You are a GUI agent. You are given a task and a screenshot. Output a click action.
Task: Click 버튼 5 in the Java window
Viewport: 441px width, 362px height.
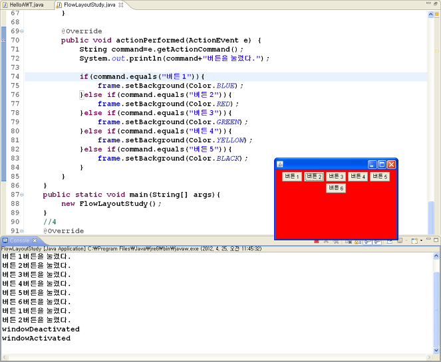tap(380, 177)
